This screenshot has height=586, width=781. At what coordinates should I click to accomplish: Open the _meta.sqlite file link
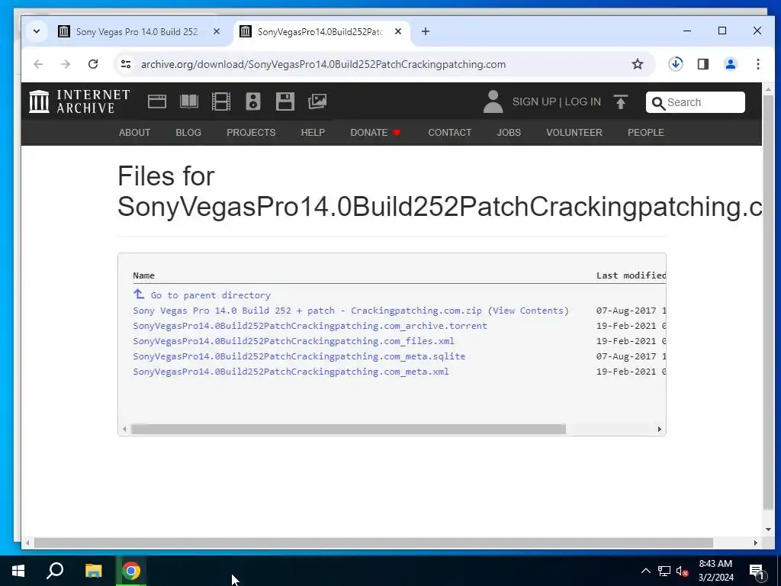click(299, 357)
